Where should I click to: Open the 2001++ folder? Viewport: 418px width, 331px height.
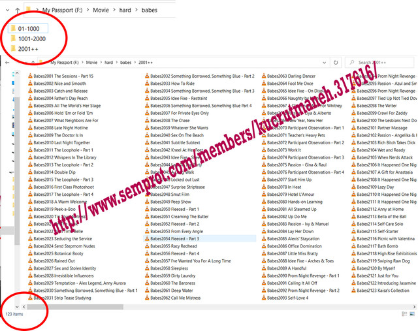(25, 49)
